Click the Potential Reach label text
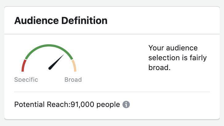The width and height of the screenshot is (224, 126). click(x=42, y=104)
